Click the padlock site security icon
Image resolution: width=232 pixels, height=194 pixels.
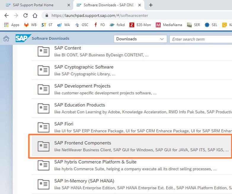47,15
